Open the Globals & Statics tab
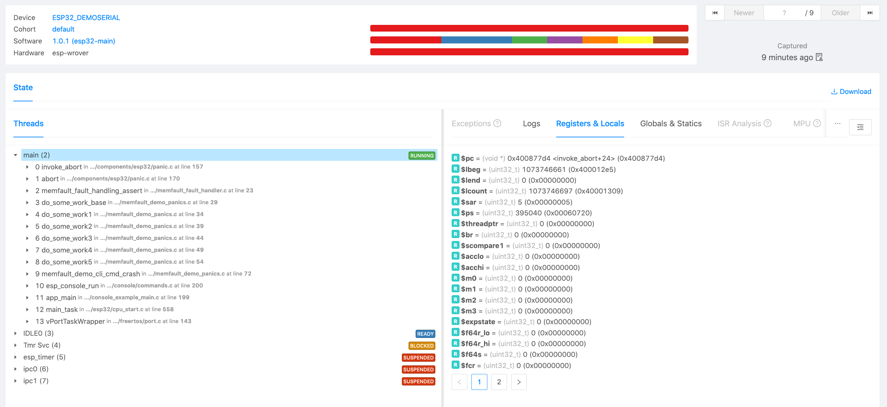The width and height of the screenshot is (887, 407). [671, 124]
